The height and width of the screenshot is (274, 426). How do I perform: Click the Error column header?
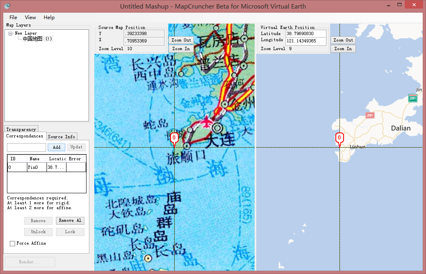76,159
